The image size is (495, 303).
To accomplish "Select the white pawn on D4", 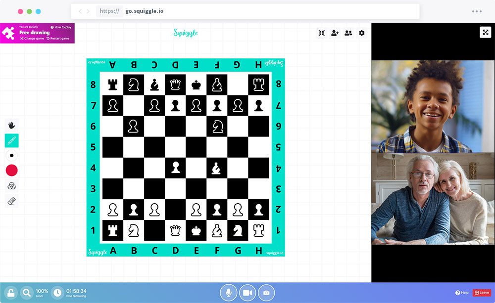I will pos(175,168).
